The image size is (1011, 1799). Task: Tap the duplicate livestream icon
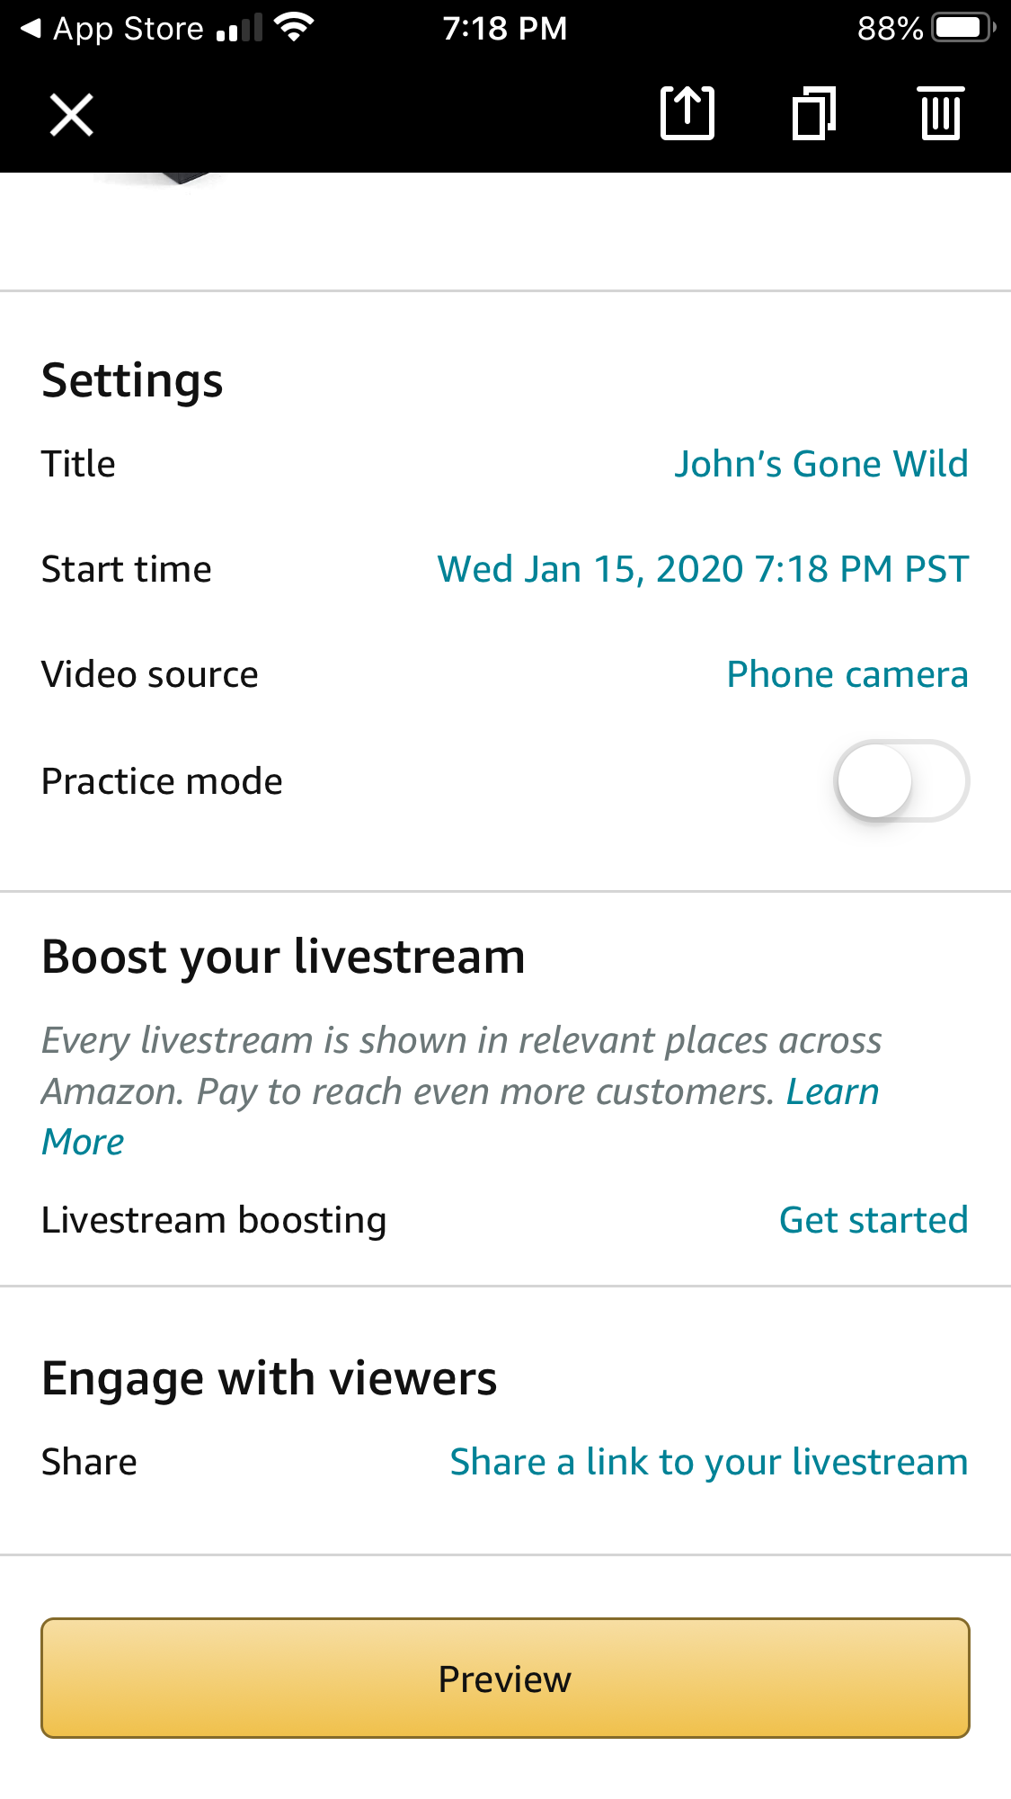[x=814, y=113]
